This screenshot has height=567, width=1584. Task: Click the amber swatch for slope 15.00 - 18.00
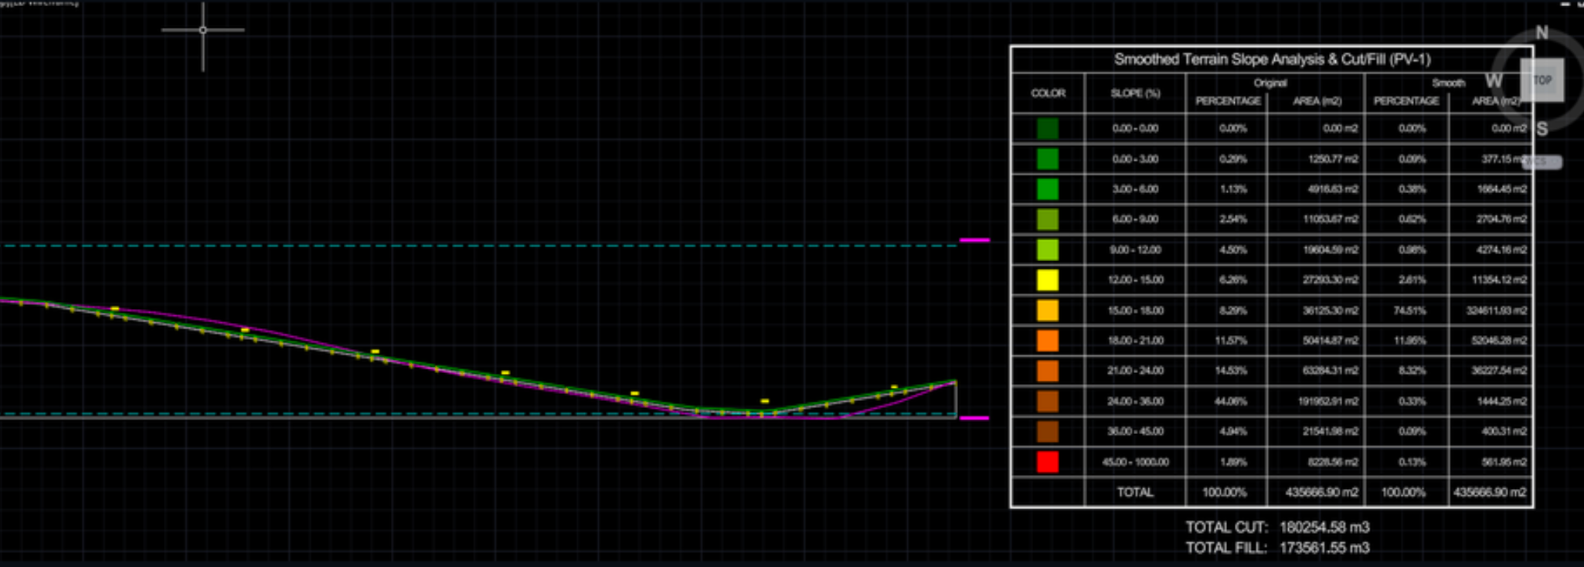point(1048,311)
